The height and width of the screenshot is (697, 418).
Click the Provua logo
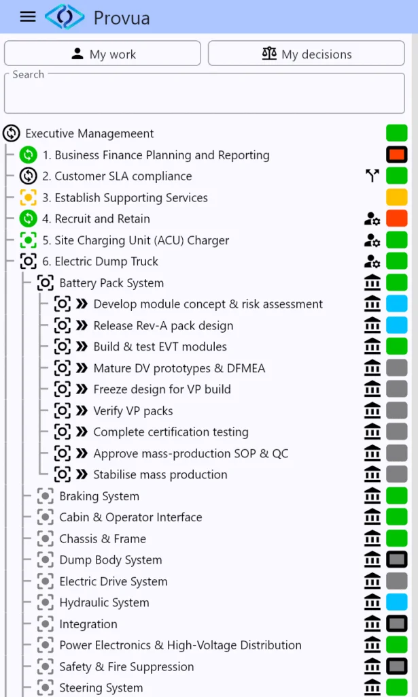click(x=65, y=17)
